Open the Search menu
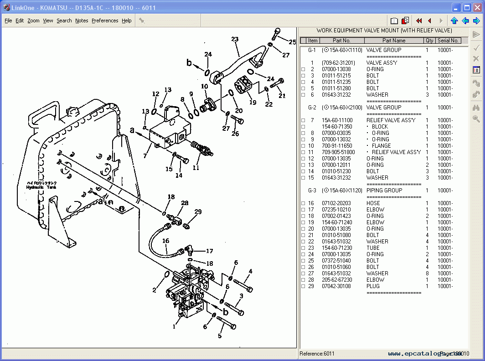The width and height of the screenshot is (485, 361). point(64,21)
